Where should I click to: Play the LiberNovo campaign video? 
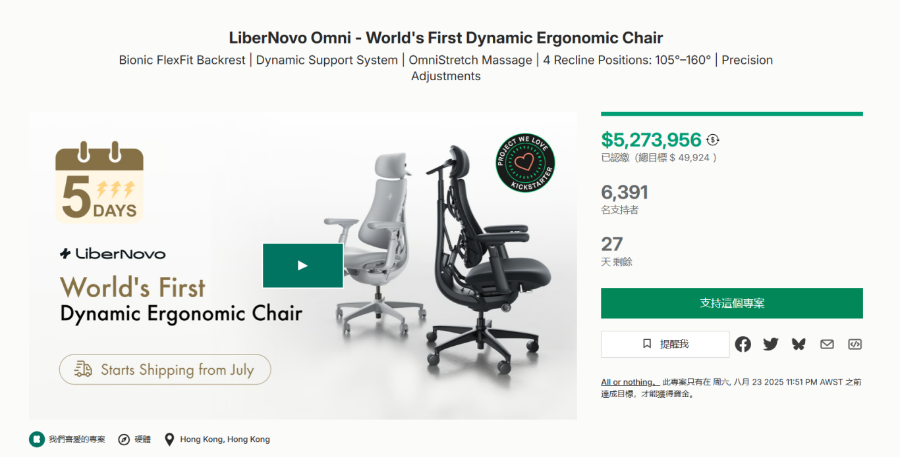(302, 266)
